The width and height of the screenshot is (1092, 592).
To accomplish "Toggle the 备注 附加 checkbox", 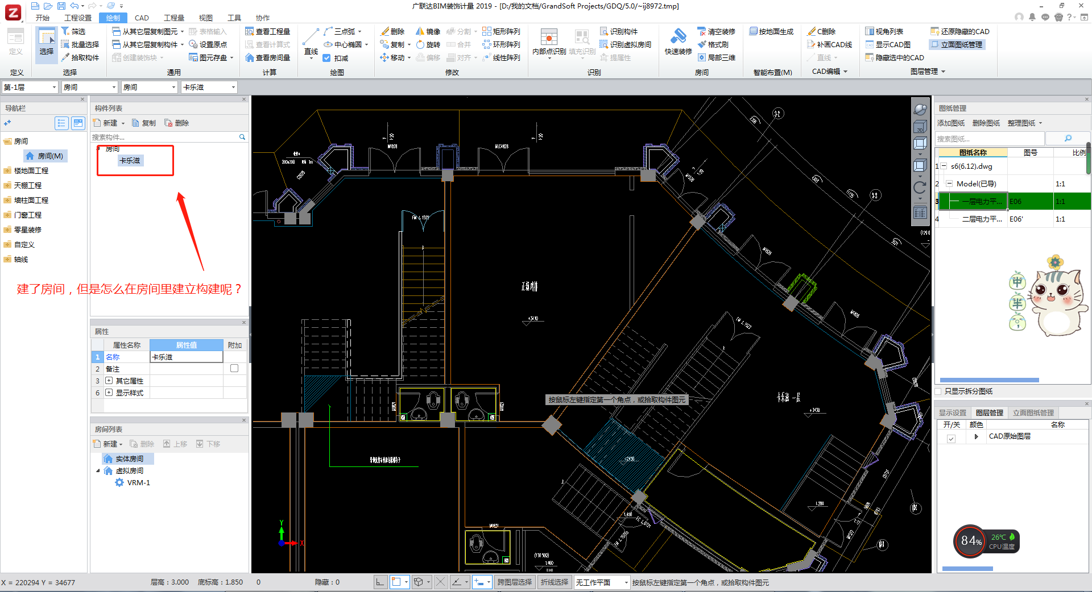I will [x=234, y=369].
